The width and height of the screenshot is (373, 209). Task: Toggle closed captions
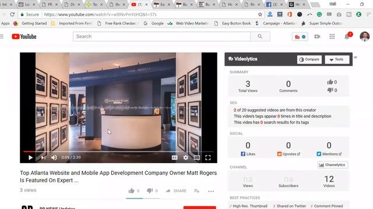(x=174, y=157)
